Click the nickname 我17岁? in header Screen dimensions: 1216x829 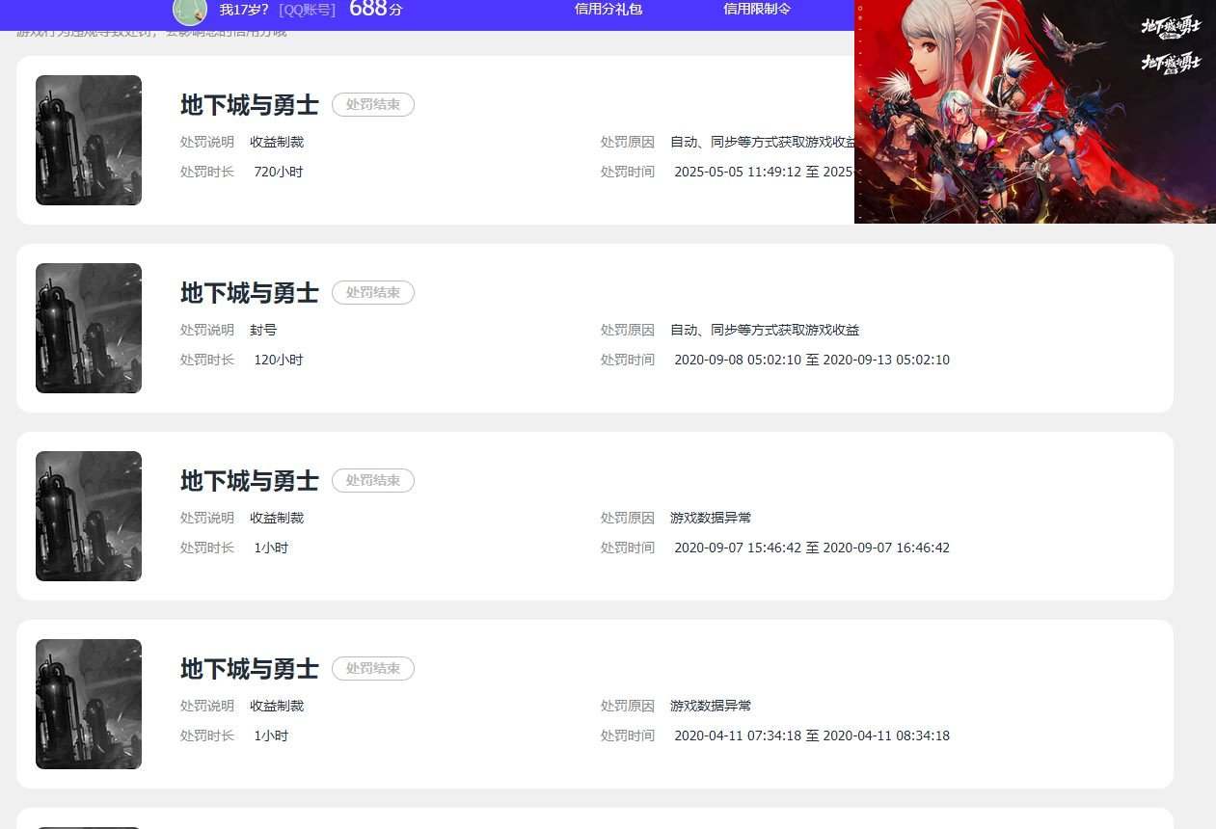click(x=244, y=10)
